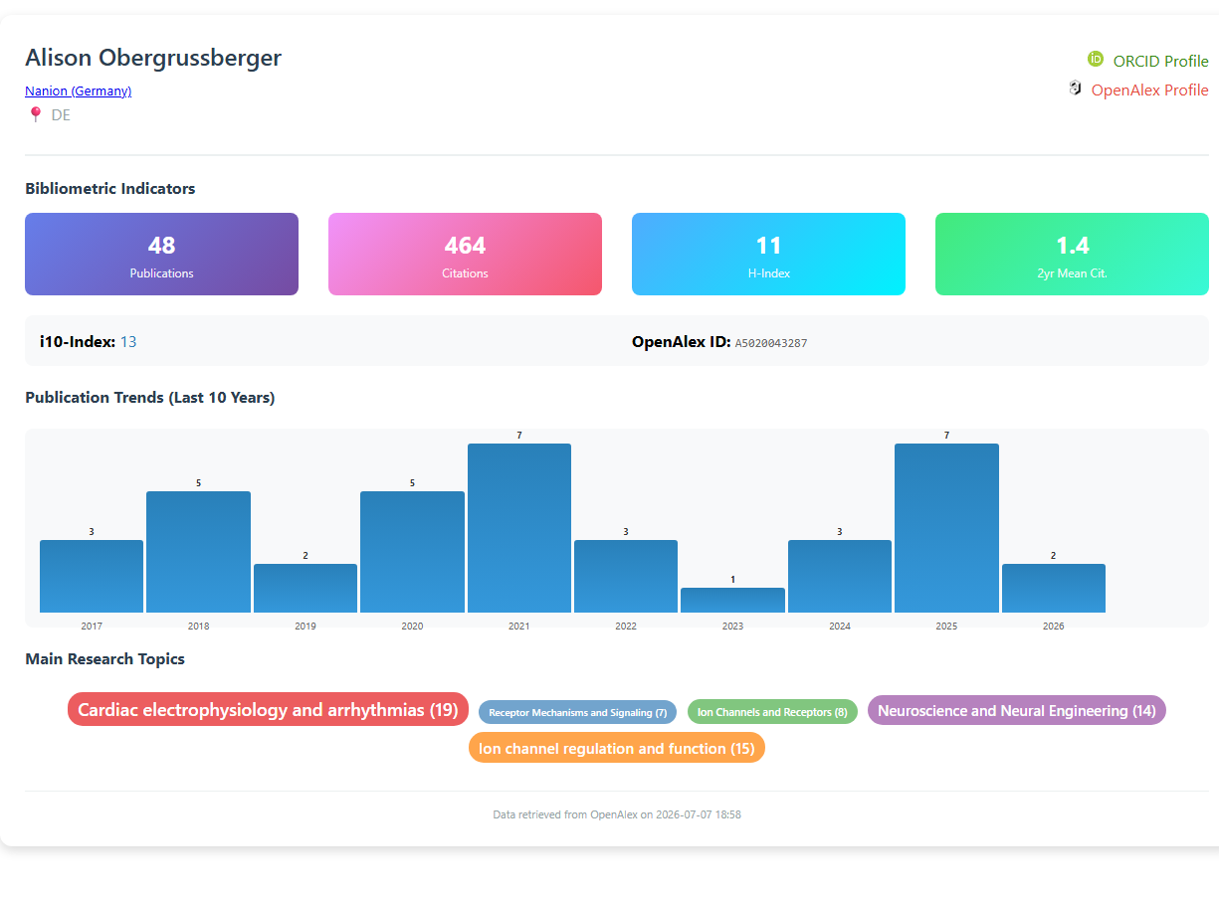
Task: Click the 2017 bar in the chart
Action: click(x=92, y=576)
